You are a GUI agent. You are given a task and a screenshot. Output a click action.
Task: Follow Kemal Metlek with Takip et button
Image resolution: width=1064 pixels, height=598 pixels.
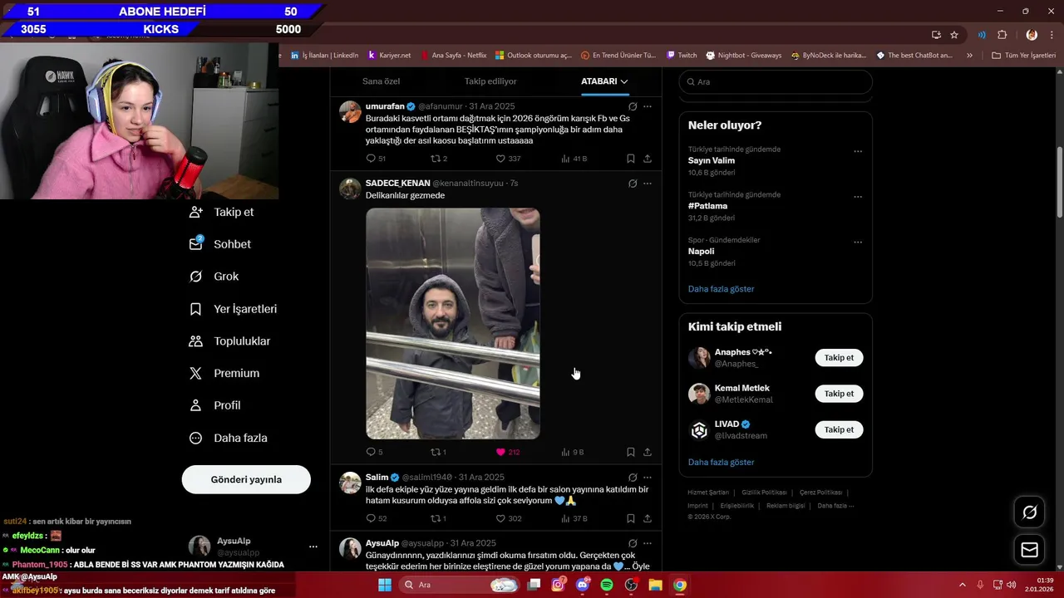839,394
